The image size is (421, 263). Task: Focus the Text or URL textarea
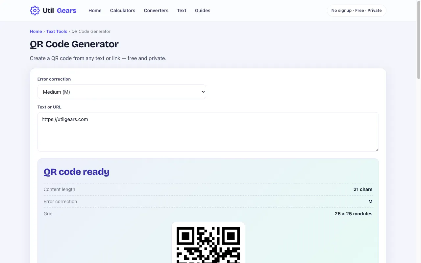pos(208,132)
